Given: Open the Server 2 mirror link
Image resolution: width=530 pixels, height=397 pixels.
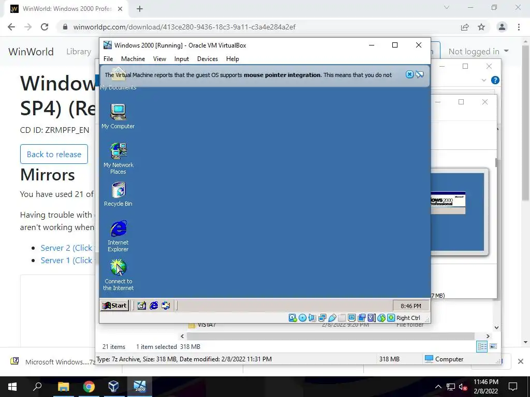Looking at the screenshot, I should tap(67, 248).
